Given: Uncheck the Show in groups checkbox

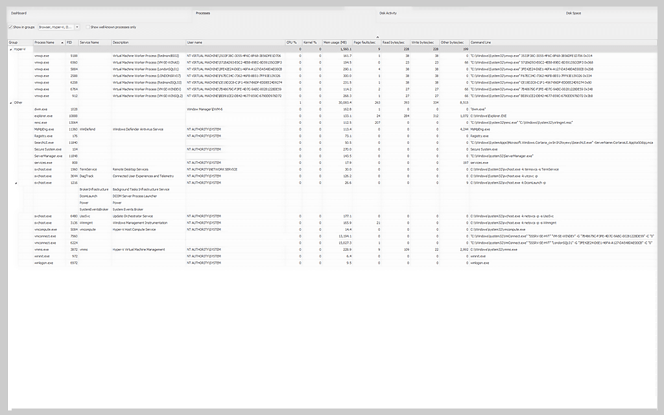Looking at the screenshot, I should pyautogui.click(x=12, y=27).
